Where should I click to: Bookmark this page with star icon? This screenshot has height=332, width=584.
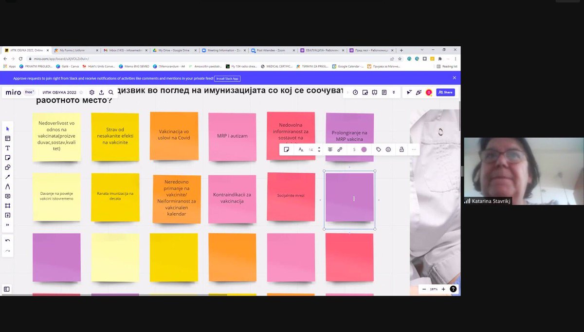[x=399, y=59]
